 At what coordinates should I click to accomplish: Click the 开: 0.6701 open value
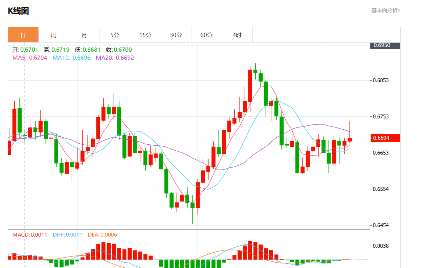pyautogui.click(x=25, y=50)
